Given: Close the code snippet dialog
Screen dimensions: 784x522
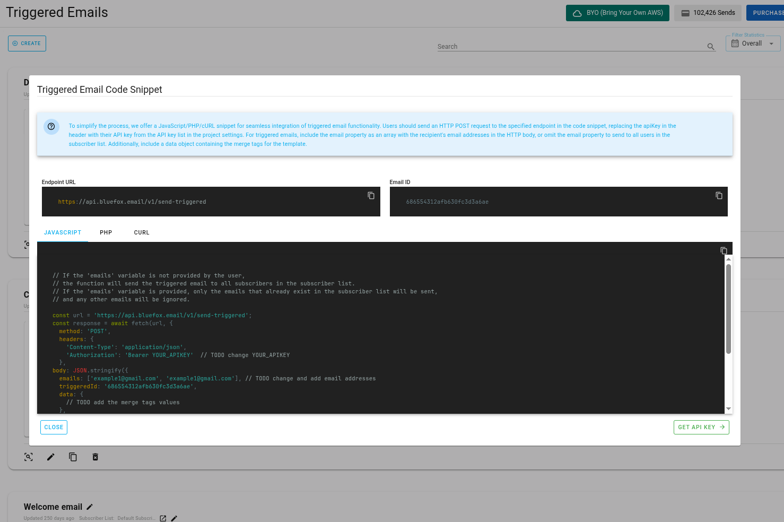Looking at the screenshot, I should (x=54, y=427).
